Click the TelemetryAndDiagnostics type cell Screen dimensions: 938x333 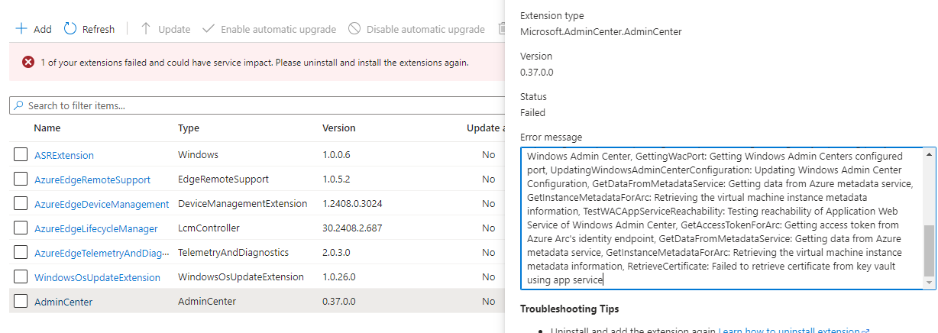coord(234,253)
